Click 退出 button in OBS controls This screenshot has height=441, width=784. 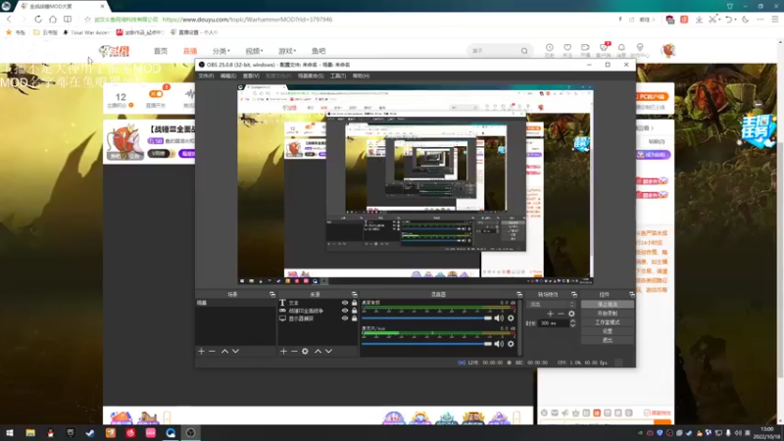pos(607,340)
